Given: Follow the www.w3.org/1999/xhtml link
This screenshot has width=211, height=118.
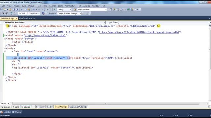Looking at the screenshot, I should (45, 35).
